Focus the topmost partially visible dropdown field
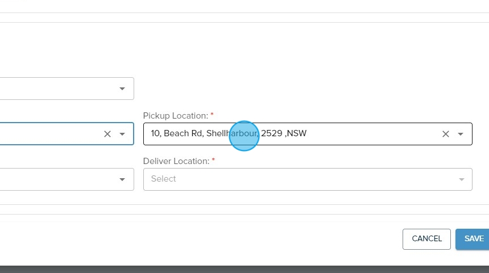 point(57,89)
